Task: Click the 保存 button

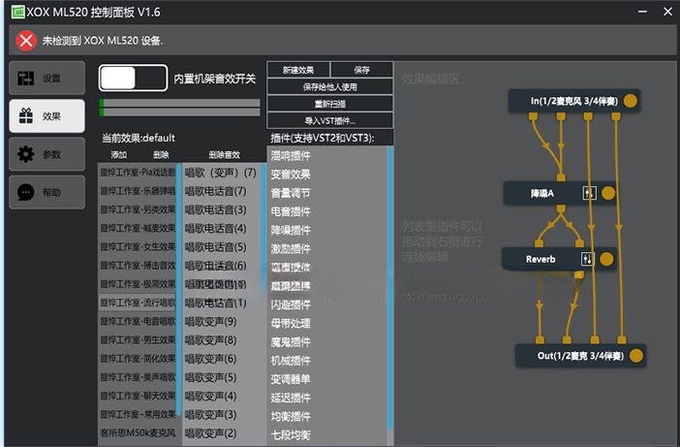Action: 361,70
